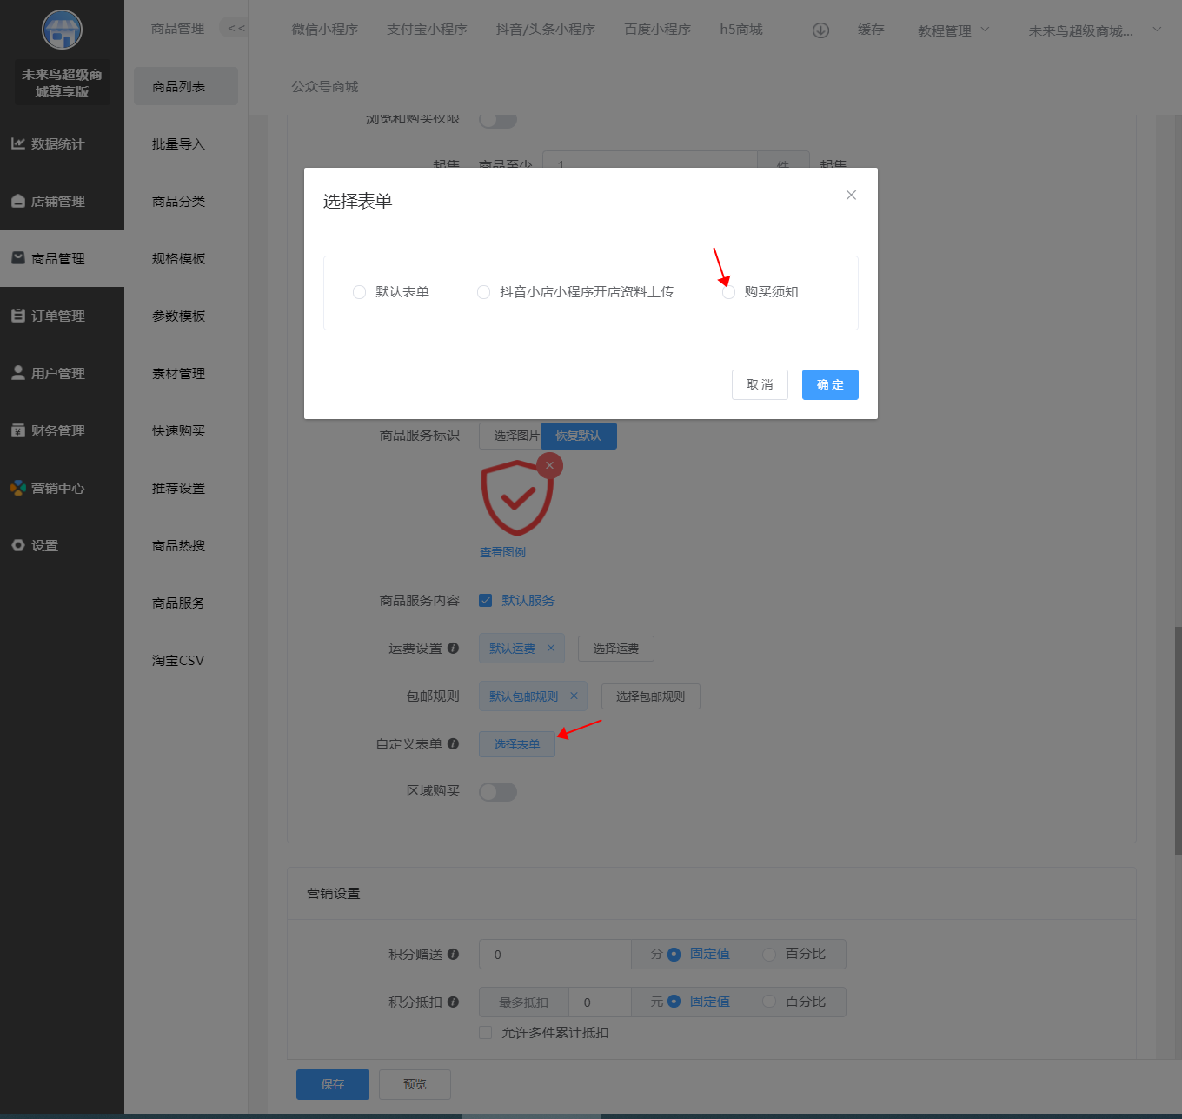Remove the 默认包邮规则 tag
This screenshot has width=1182, height=1119.
coord(574,696)
